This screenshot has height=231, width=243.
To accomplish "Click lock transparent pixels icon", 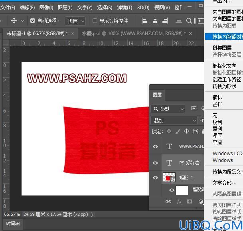I will pyautogui.click(x=169, y=131).
